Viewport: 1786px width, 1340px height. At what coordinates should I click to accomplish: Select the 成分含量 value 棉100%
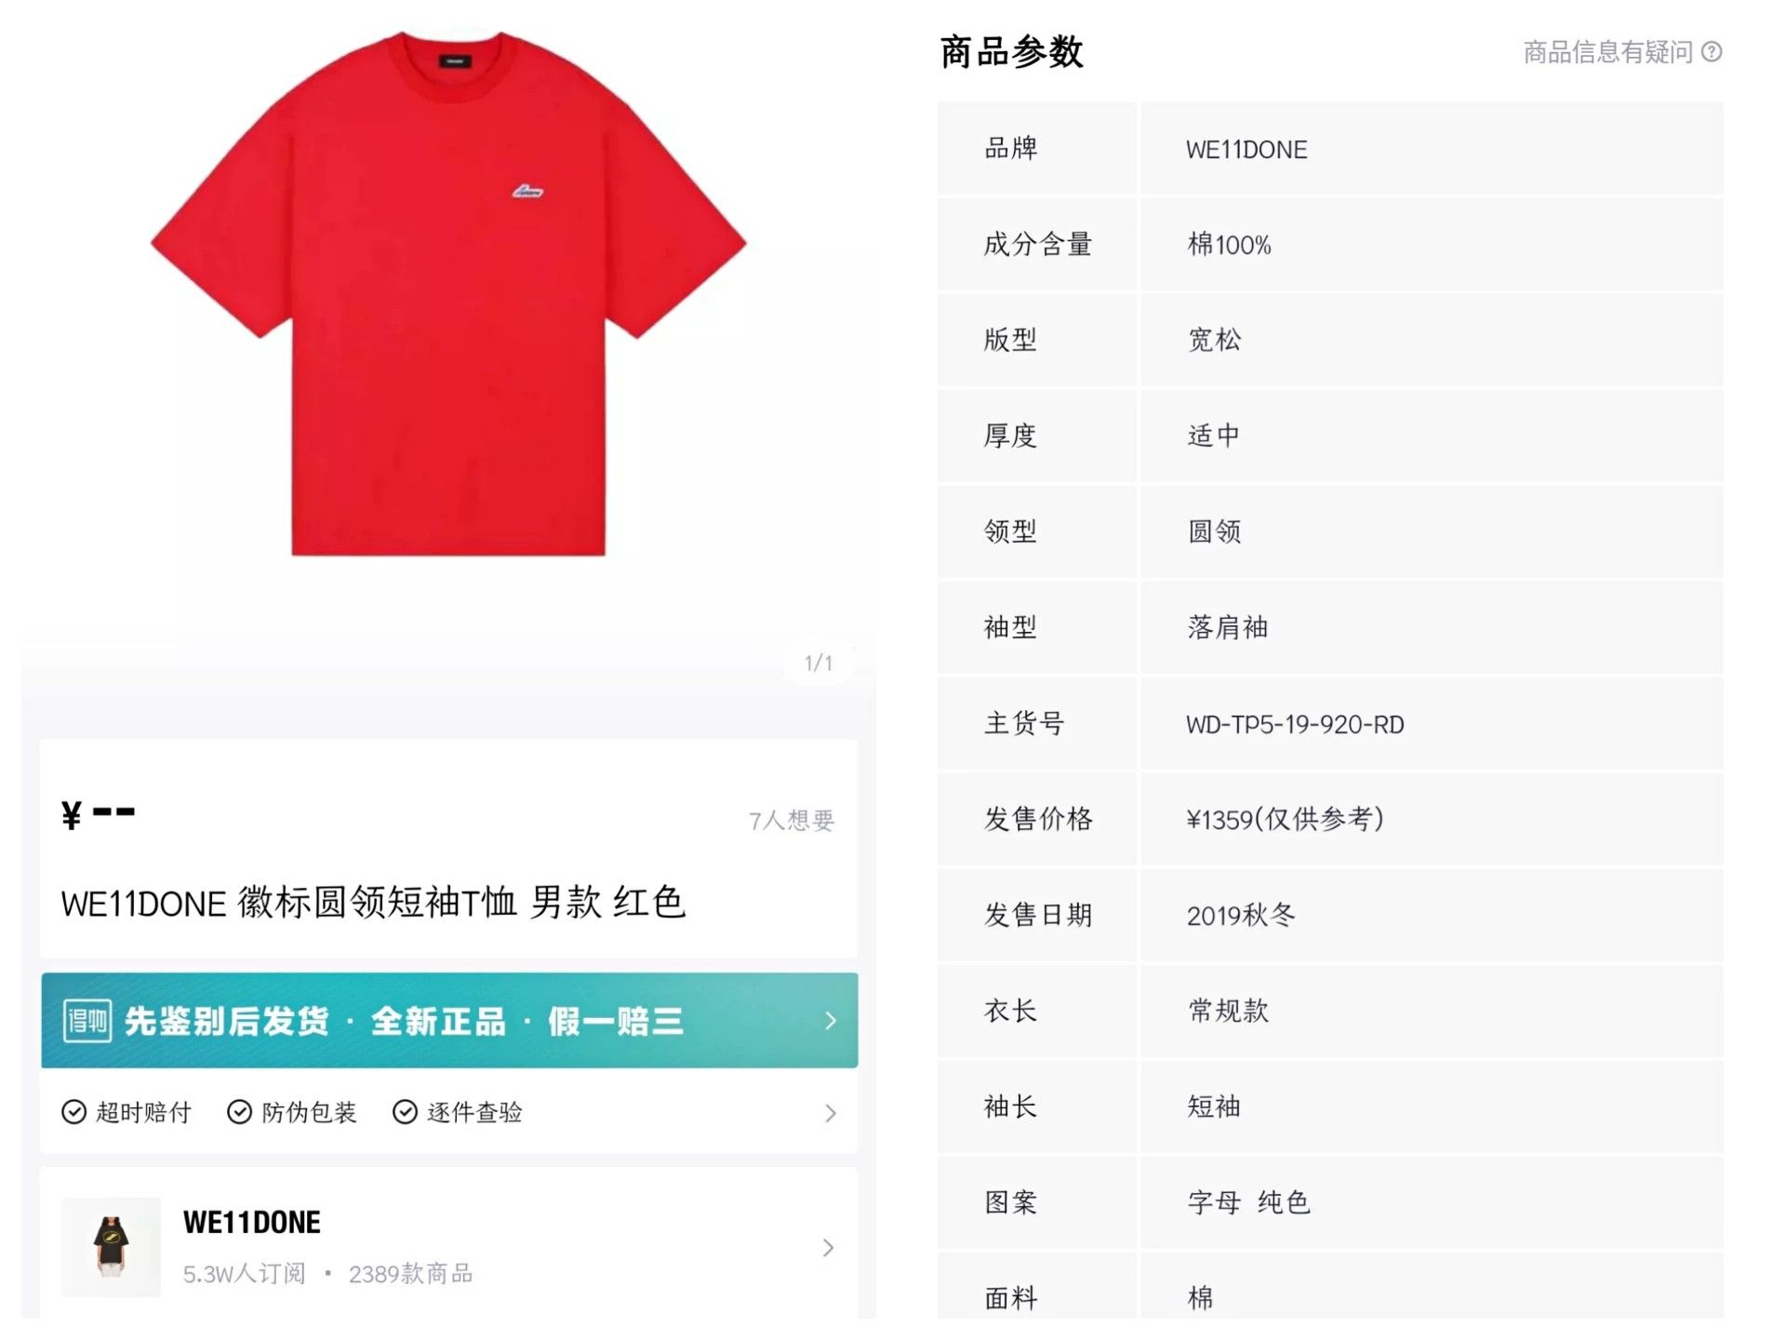(x=1229, y=245)
